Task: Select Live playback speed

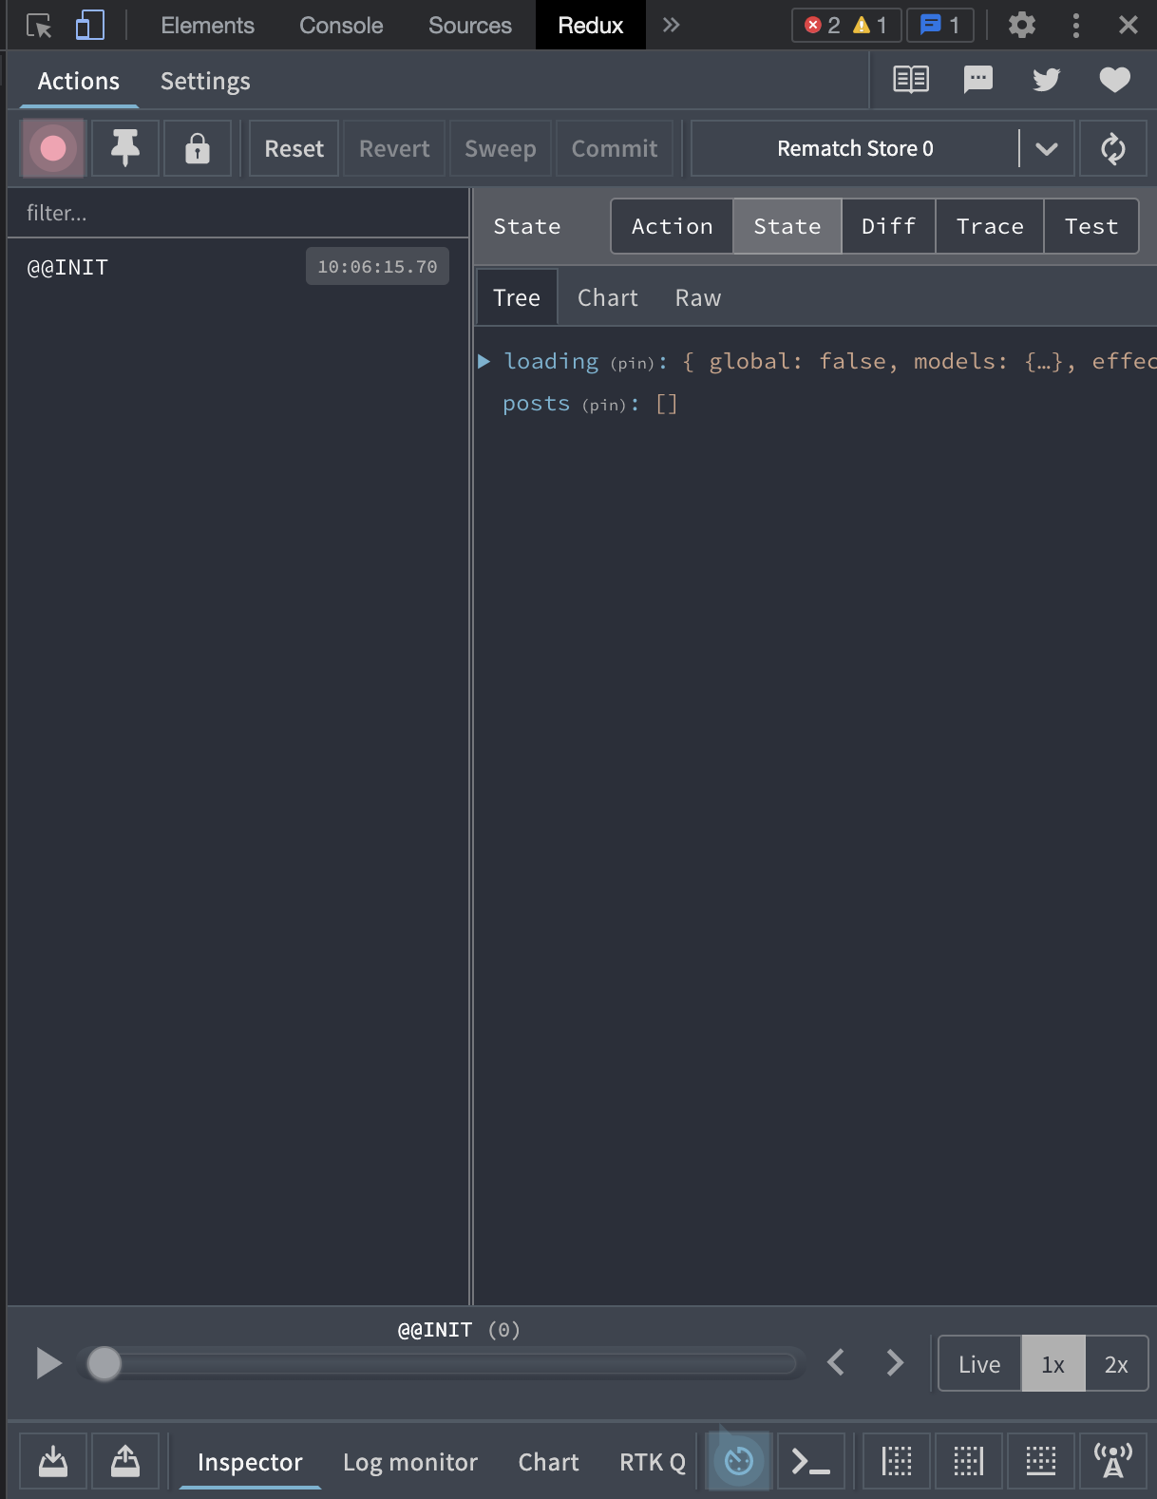Action: coord(979,1364)
